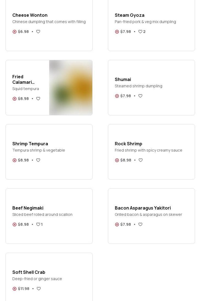206x301 pixels.
Task: Toggle heart for Beef Negimaki
Action: pos(38,224)
